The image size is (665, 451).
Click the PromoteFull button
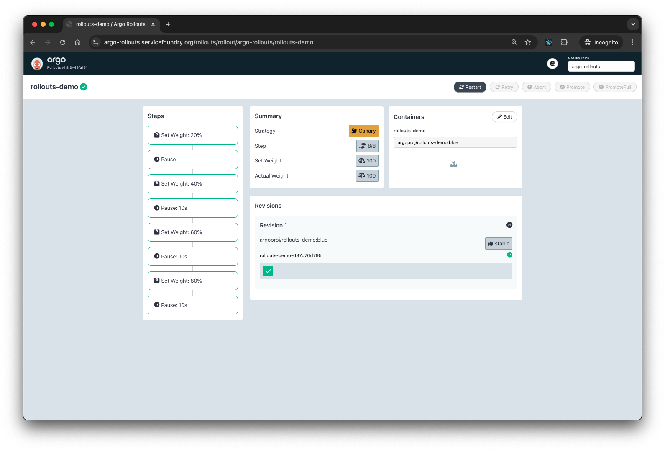pos(615,87)
